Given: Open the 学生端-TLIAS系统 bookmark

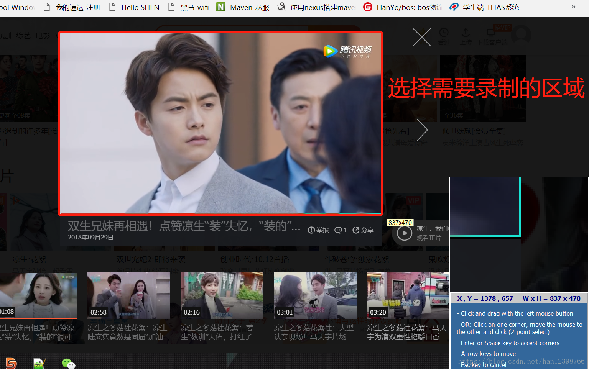Looking at the screenshot, I should 484,7.
